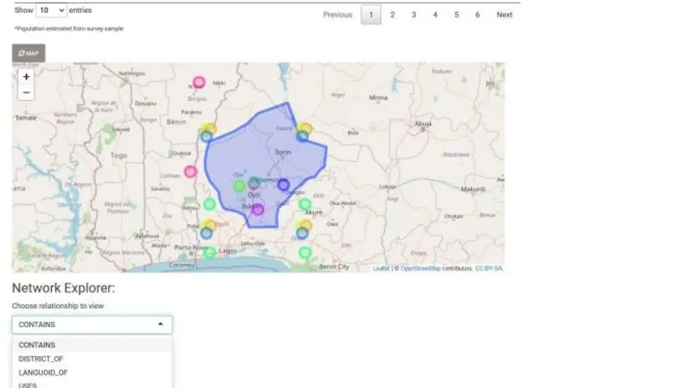Click the green marker near Lagos
Screen dimensions: 691x388
(x=210, y=253)
